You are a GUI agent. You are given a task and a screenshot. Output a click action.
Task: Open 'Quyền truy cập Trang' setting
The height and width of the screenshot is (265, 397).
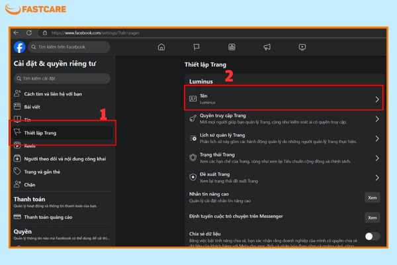(x=284, y=119)
